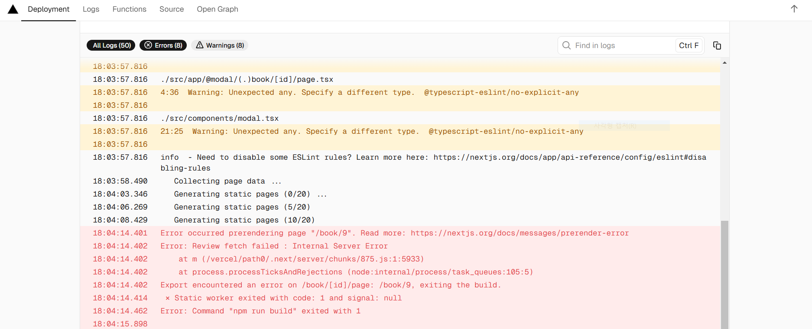Screen dimensions: 812x329
Task: Click the Ctrl F shortcut badge
Action: 689,45
